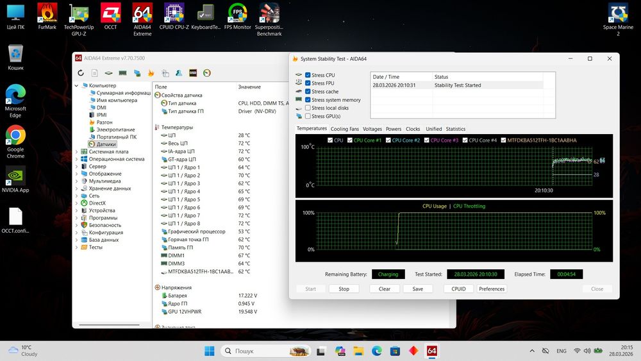Click the AIDA64 report page icon
This screenshot has width=641, height=361.
94,72
